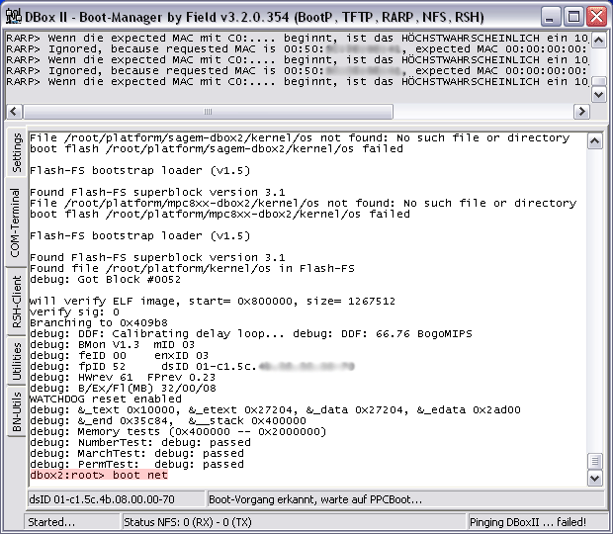613x534 pixels.
Task: Click 'debug: &_end 0x35c84, &__stack 0x400000' line
Action: pos(168,421)
